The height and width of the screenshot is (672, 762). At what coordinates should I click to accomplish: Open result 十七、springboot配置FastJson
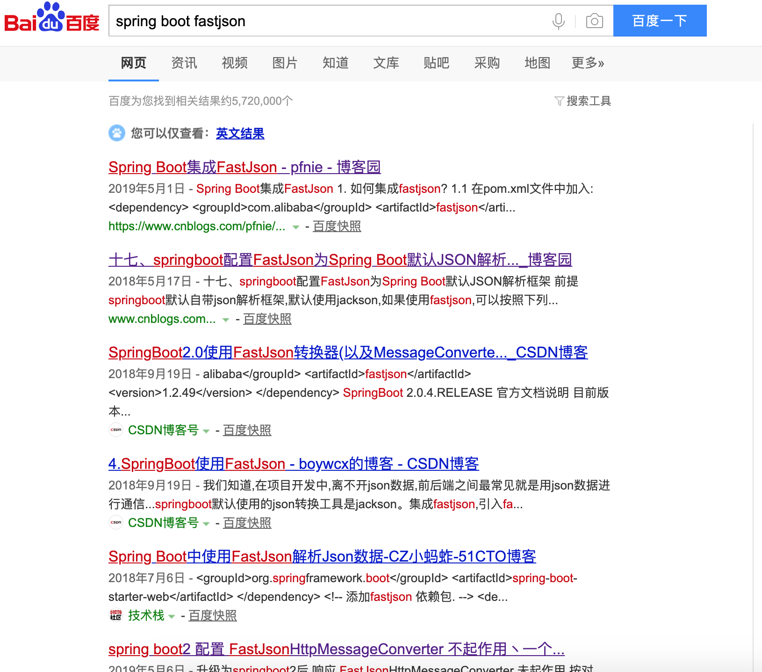point(340,260)
